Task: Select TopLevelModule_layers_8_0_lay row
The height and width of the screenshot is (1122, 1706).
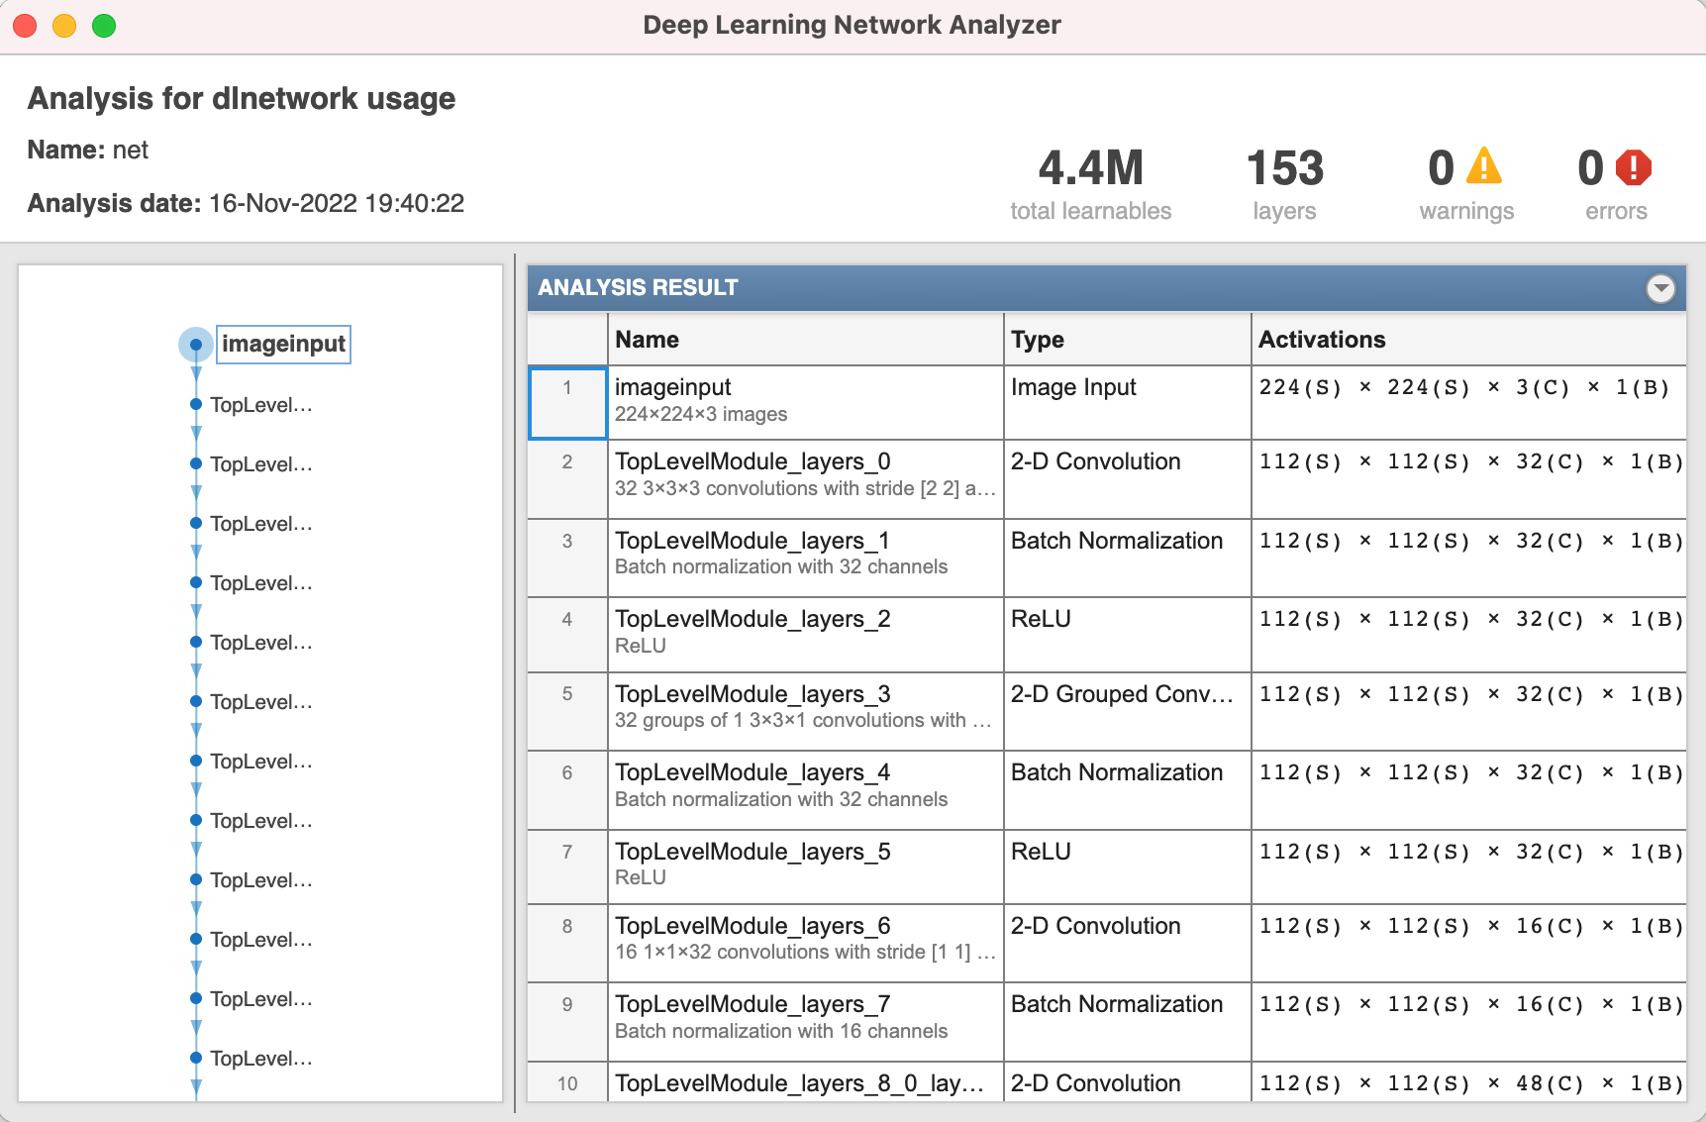Action: pyautogui.click(x=1106, y=1082)
